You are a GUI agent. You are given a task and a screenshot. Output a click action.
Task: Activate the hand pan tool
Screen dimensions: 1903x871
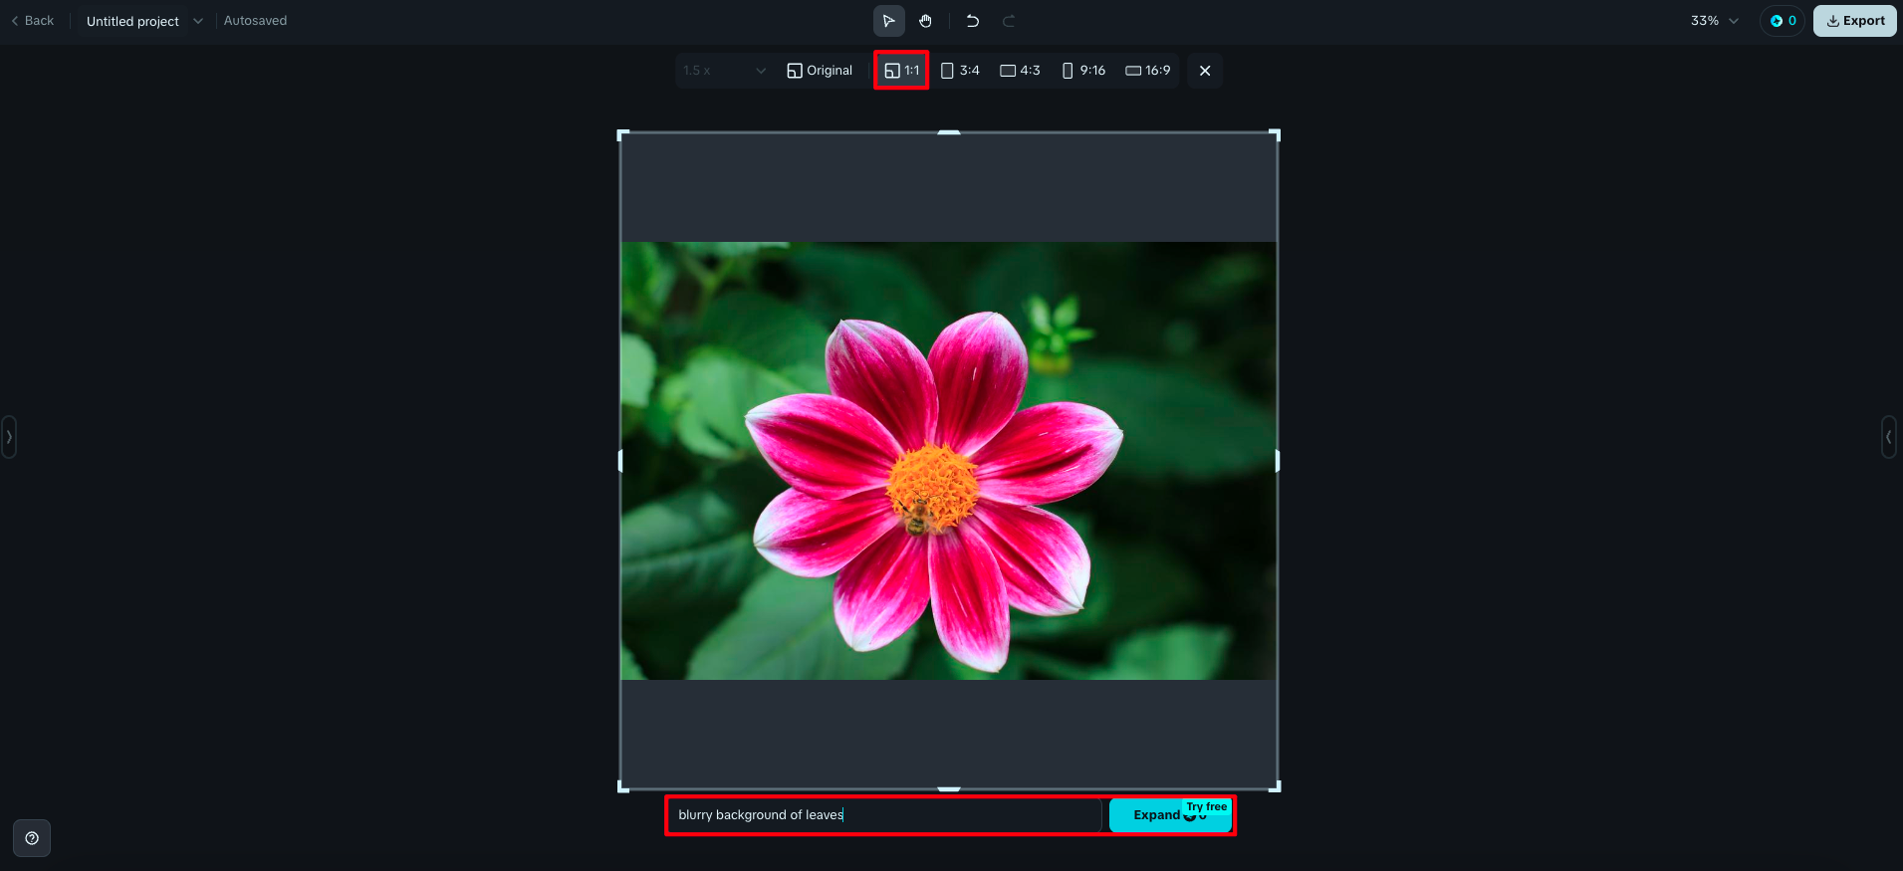tap(925, 21)
